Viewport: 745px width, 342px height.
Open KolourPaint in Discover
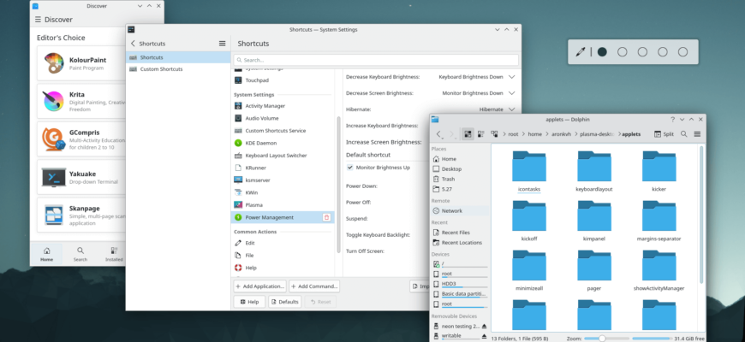point(80,63)
